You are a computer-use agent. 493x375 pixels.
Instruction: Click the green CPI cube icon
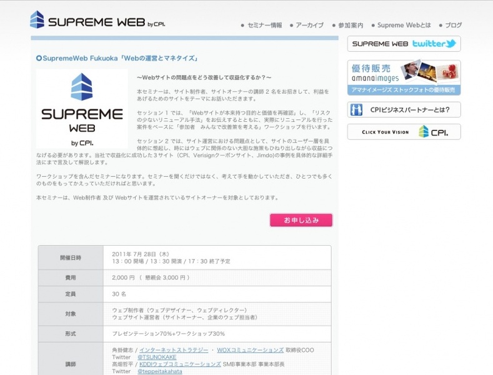pos(424,131)
